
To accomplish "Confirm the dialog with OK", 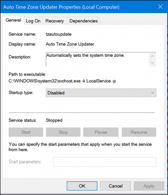I will pos(82,186).
